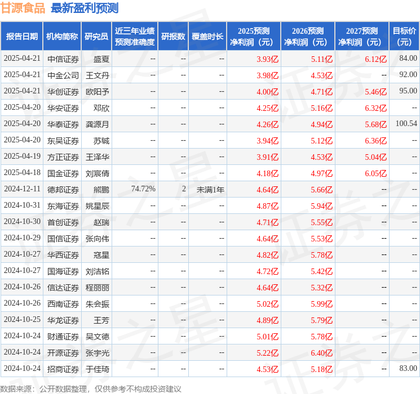This screenshot has height=394, width=420.
Task: Select the 首创证券 institution cell
Action: point(63,222)
